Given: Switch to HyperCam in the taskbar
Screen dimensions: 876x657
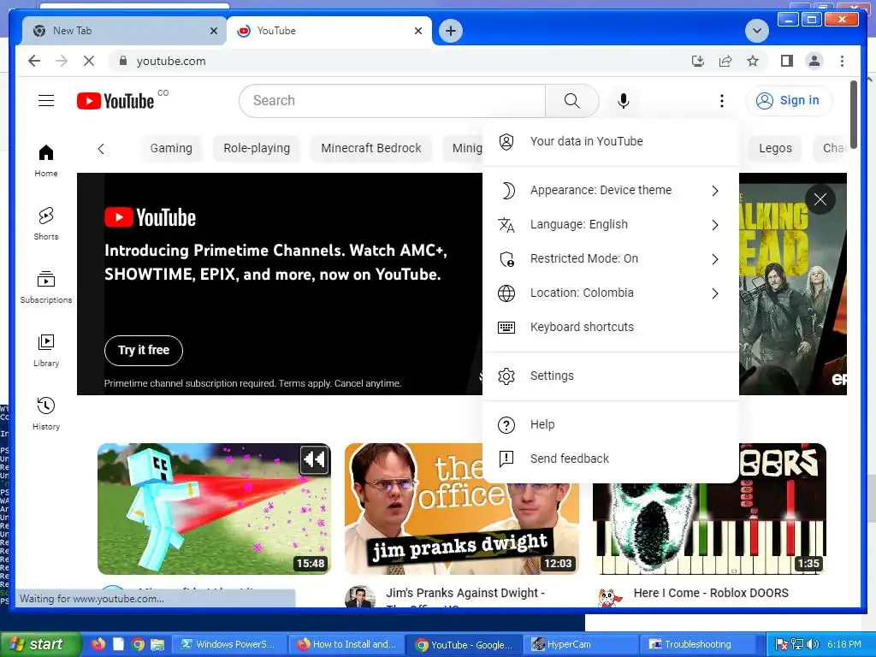Looking at the screenshot, I should pyautogui.click(x=582, y=644).
